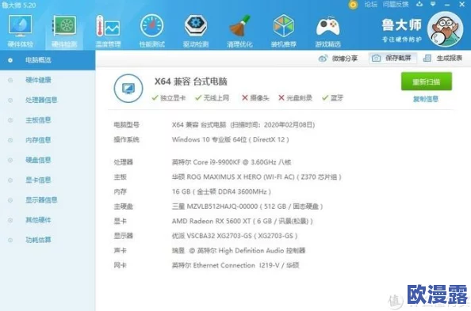The image size is (471, 311).
Task: Open 问题反馈 feedback link
Action: tap(396, 5)
